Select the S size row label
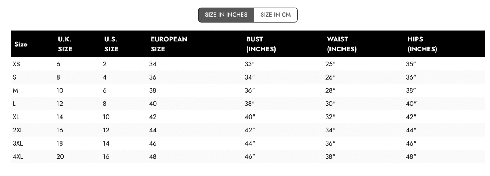This screenshot has height=176, width=490. 15,77
